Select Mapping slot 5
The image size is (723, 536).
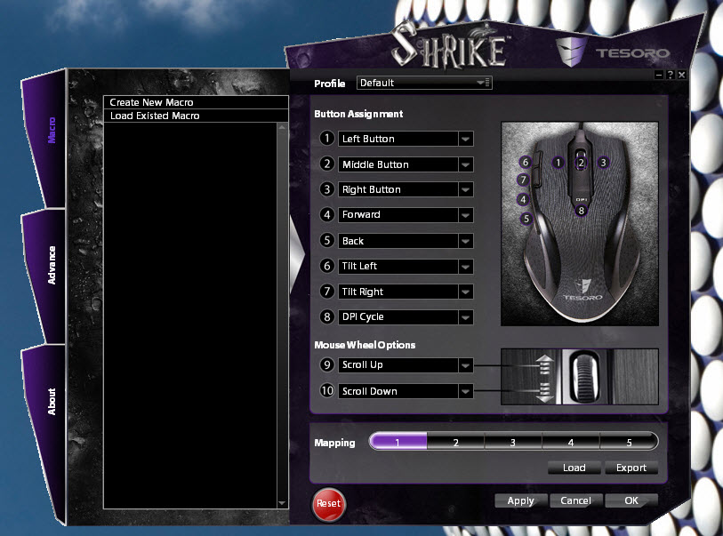pyautogui.click(x=629, y=442)
